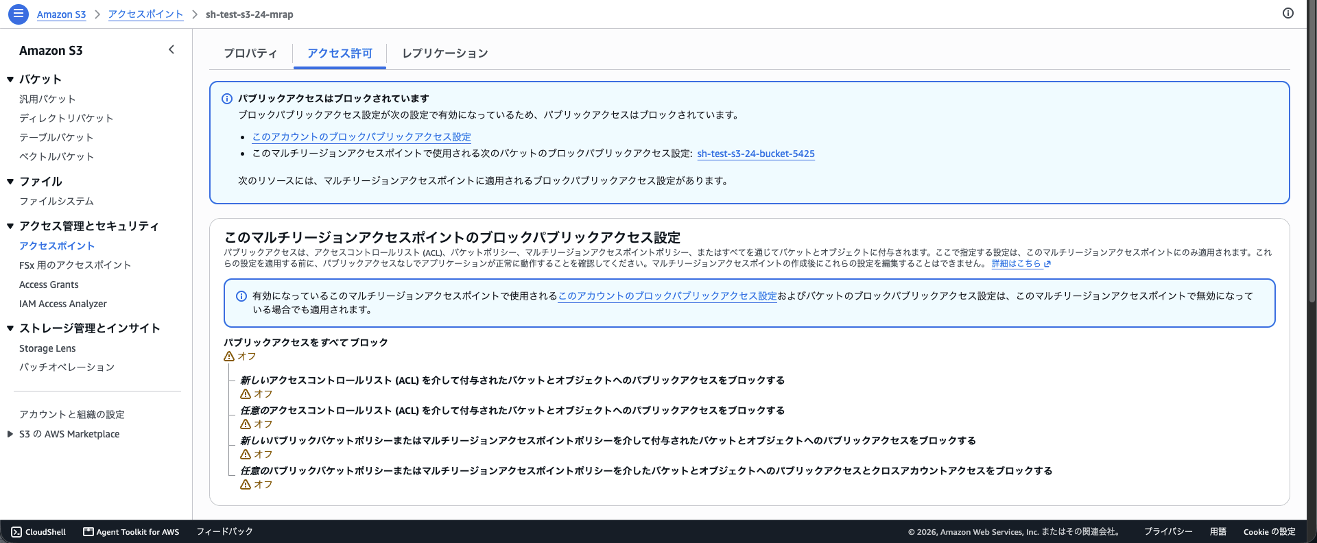Click the フィードバック button in the footer

point(224,531)
